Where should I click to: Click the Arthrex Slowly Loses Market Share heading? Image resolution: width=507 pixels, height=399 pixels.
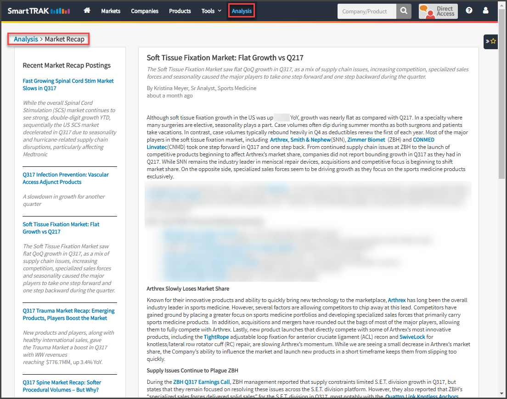[x=188, y=289]
